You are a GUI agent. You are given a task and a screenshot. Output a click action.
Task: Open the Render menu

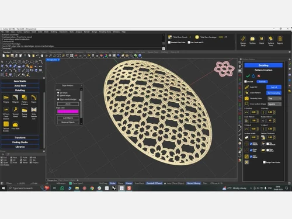click(x=87, y=32)
